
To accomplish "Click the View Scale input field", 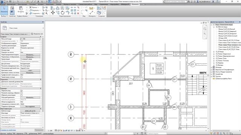I will coord(30,39).
